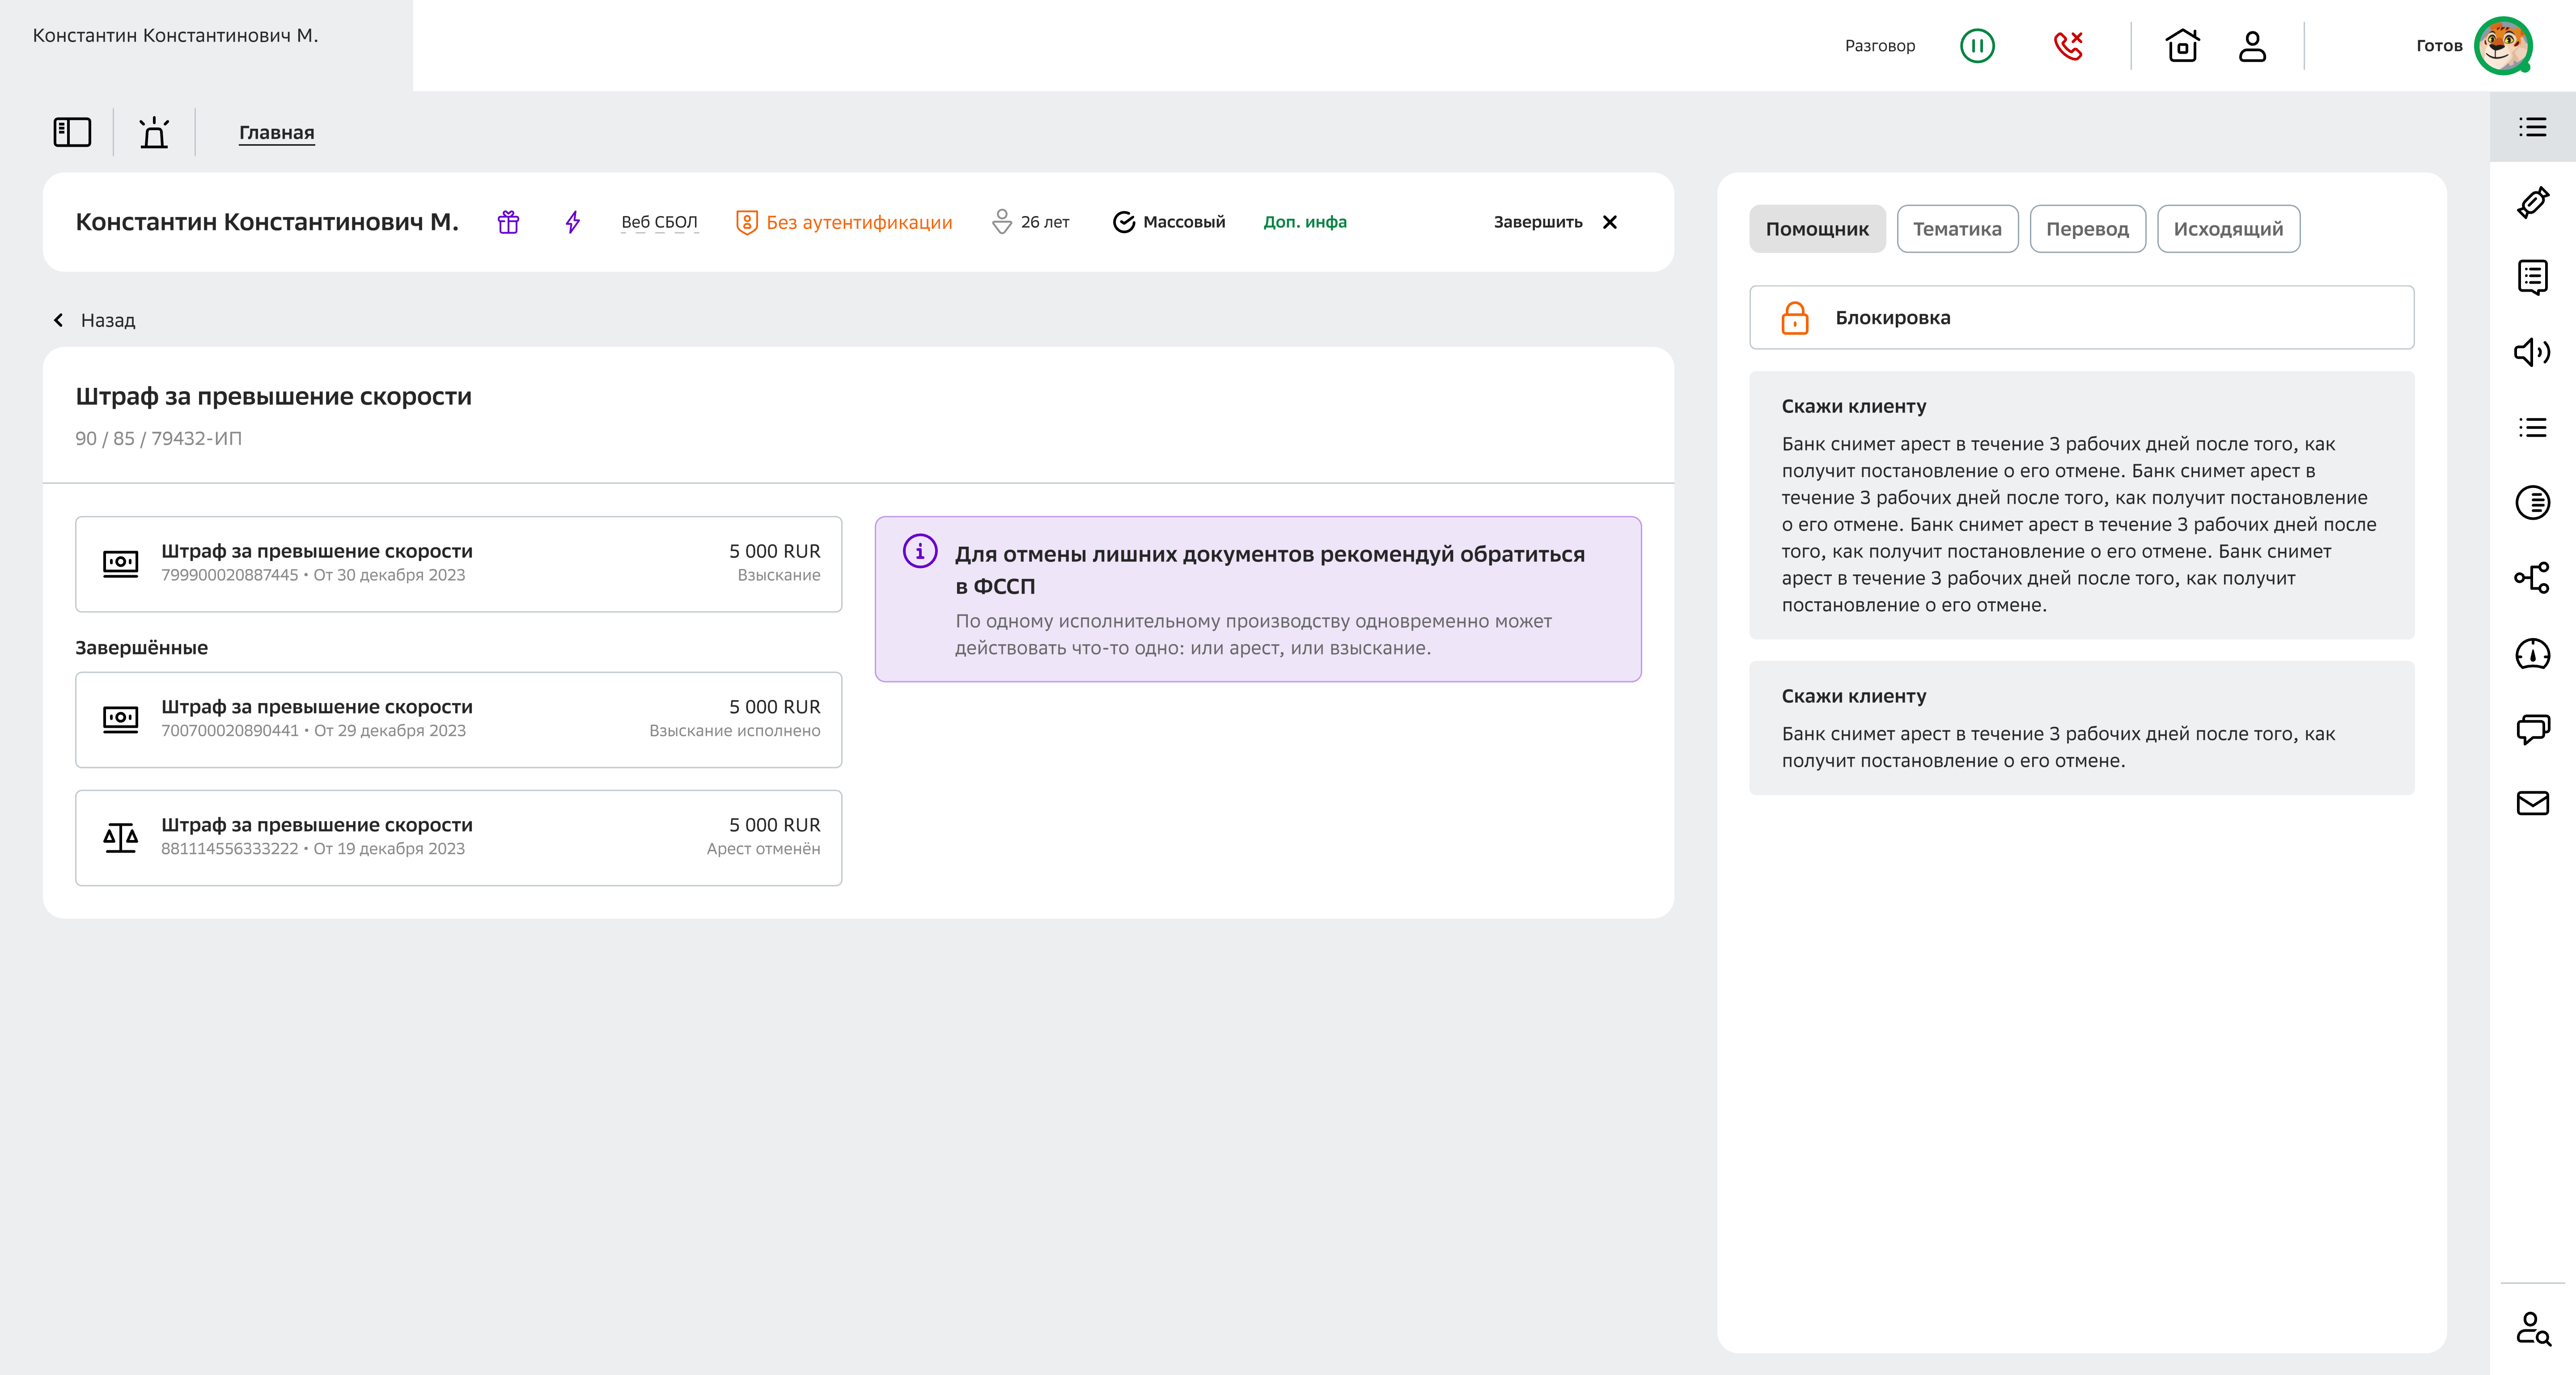Viewport: 2576px width, 1375px height.
Task: Pause the call with the green pause icon
Action: (x=1977, y=46)
